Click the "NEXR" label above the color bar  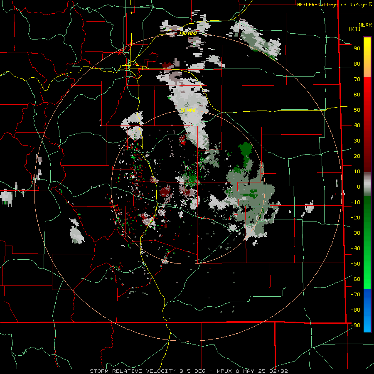(x=365, y=25)
